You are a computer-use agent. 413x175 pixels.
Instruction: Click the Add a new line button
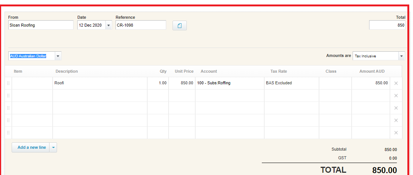31,147
